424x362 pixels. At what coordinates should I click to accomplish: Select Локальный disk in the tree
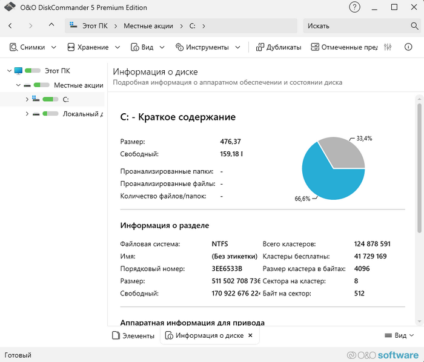[x=83, y=114]
